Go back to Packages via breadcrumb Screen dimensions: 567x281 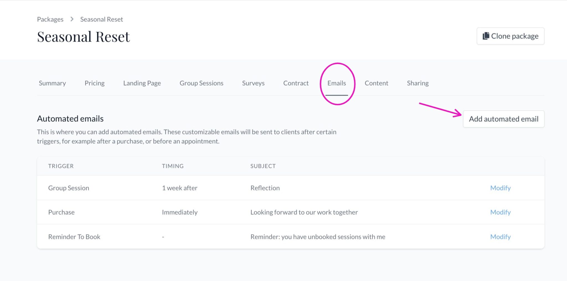pos(50,19)
